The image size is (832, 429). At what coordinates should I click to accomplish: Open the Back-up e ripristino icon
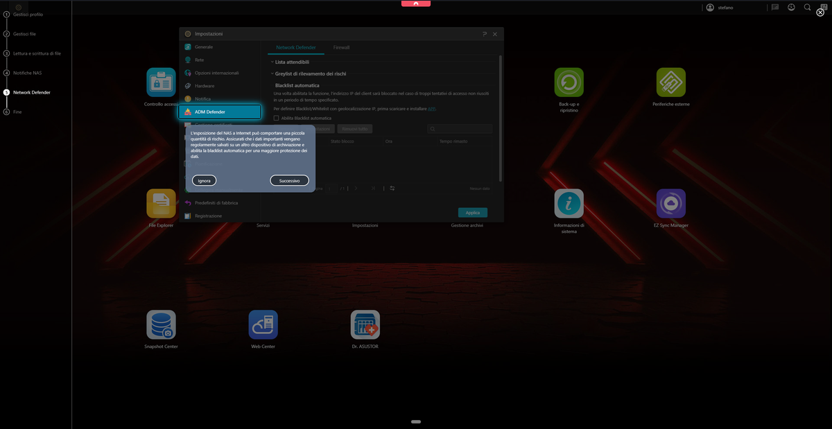tap(569, 82)
